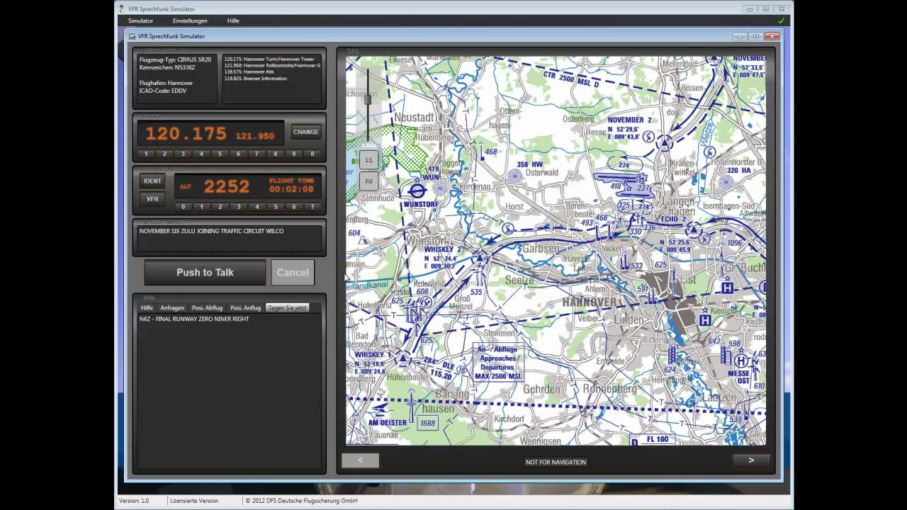Click transponder digit button 0

tap(183, 207)
